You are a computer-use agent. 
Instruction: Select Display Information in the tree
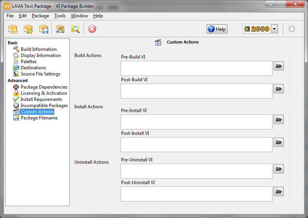(x=40, y=55)
